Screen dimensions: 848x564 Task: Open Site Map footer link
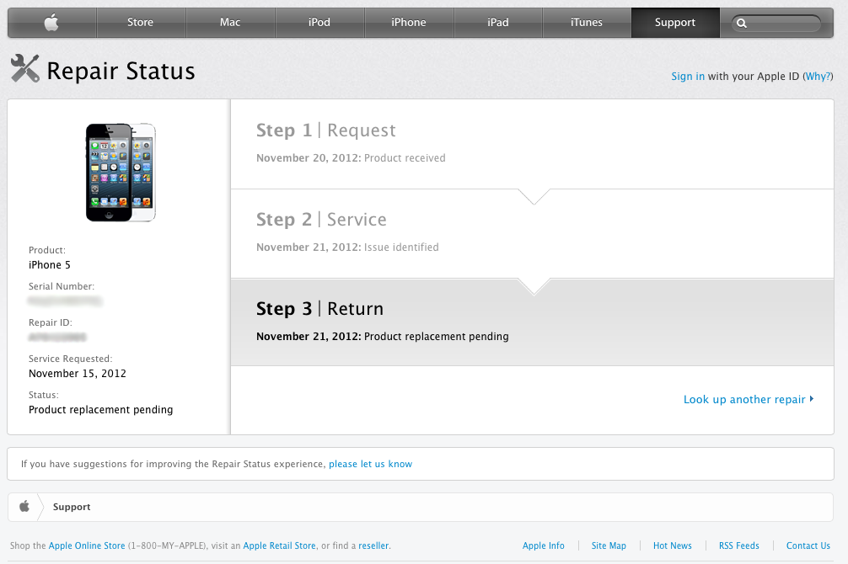[x=609, y=545]
